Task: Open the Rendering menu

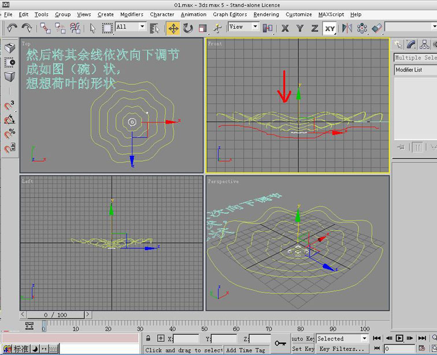Action: (266, 14)
